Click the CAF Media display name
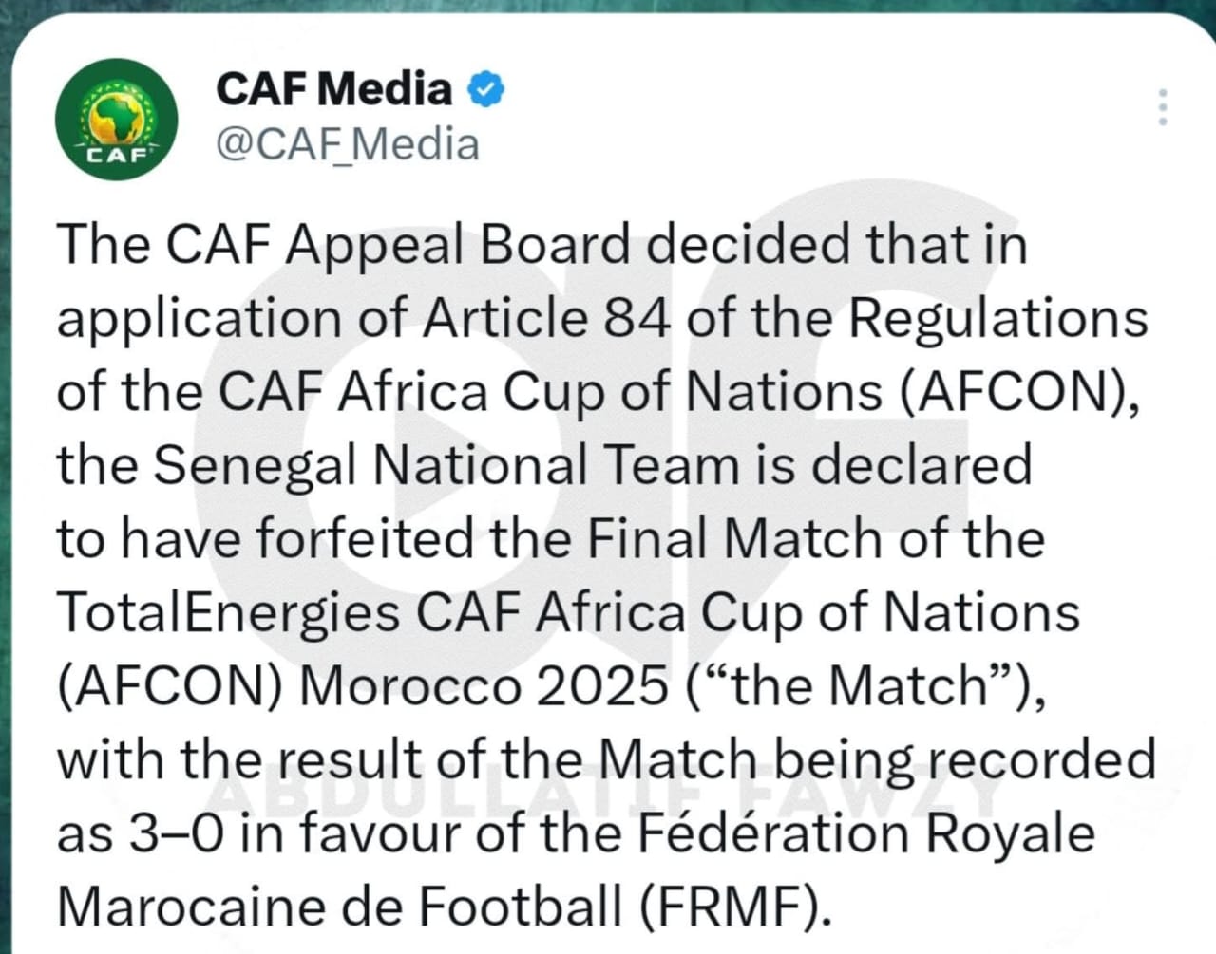 click(x=333, y=90)
